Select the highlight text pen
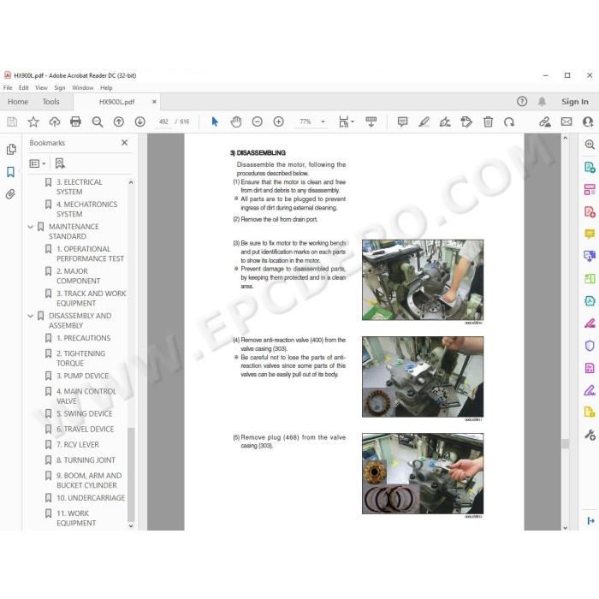Viewport: 599px width, 599px height. pyautogui.click(x=424, y=122)
